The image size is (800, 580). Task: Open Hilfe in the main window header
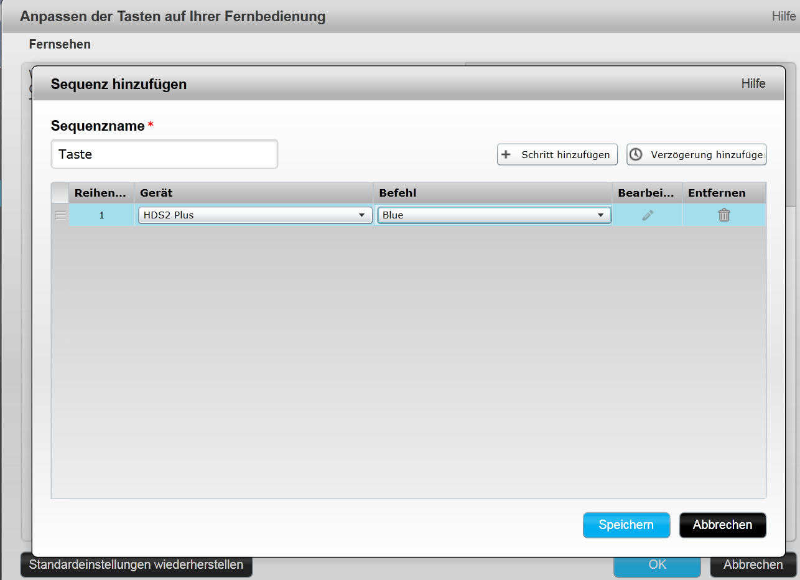(783, 17)
